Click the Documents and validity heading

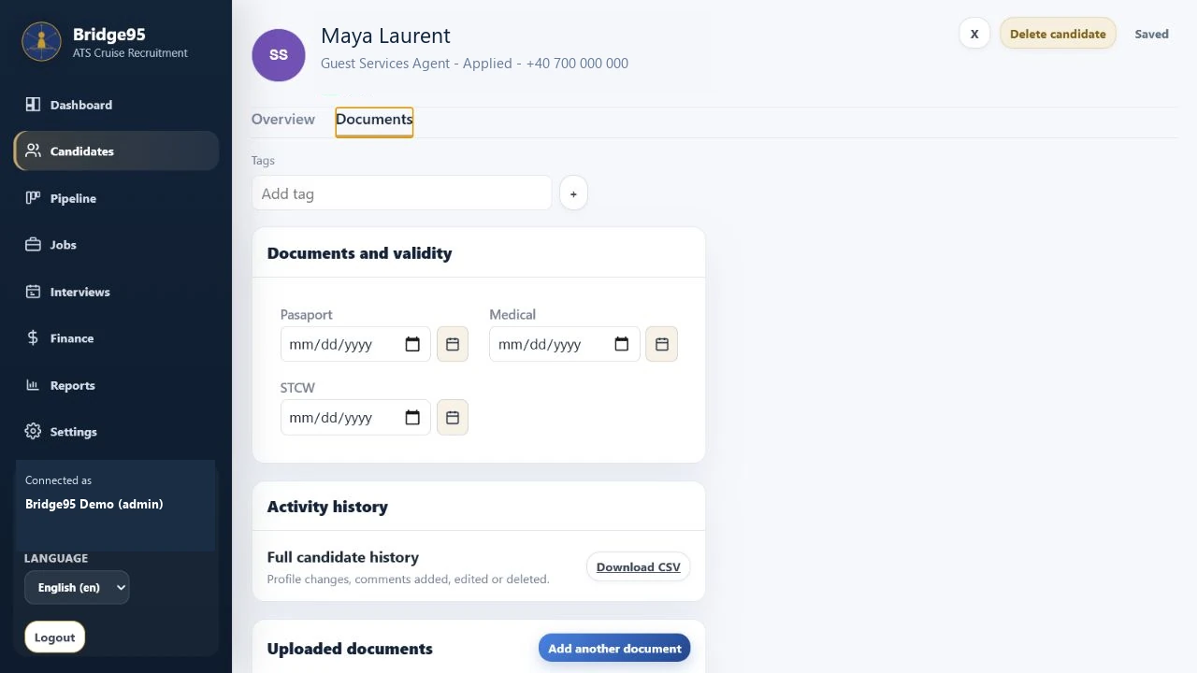(x=359, y=253)
